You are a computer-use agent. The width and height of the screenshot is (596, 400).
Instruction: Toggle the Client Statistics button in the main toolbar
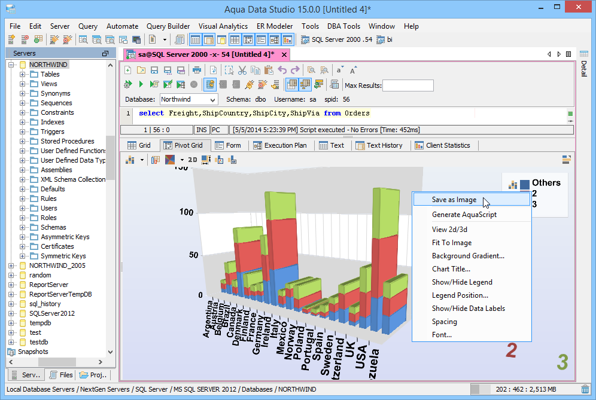point(287,39)
